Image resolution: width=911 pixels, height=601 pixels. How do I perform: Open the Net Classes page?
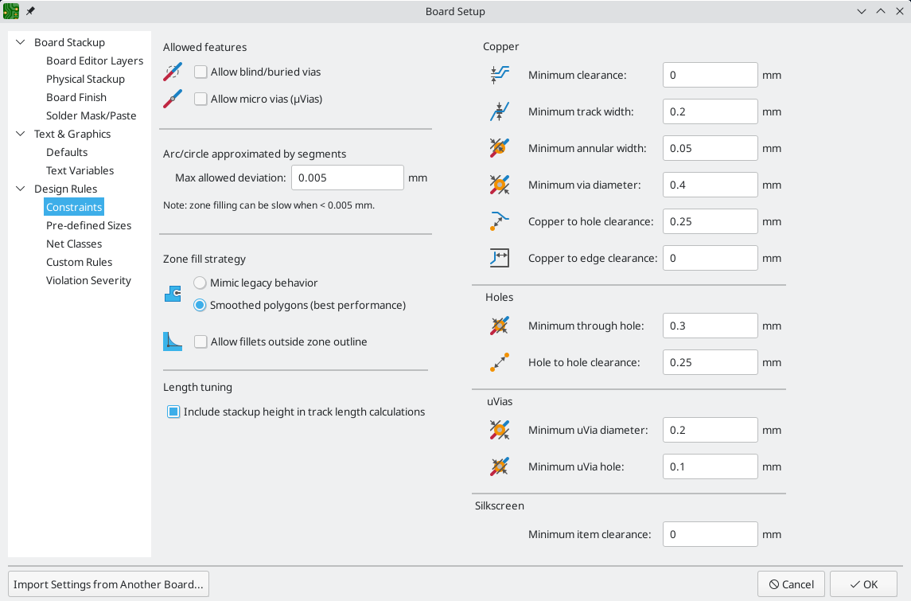point(74,244)
